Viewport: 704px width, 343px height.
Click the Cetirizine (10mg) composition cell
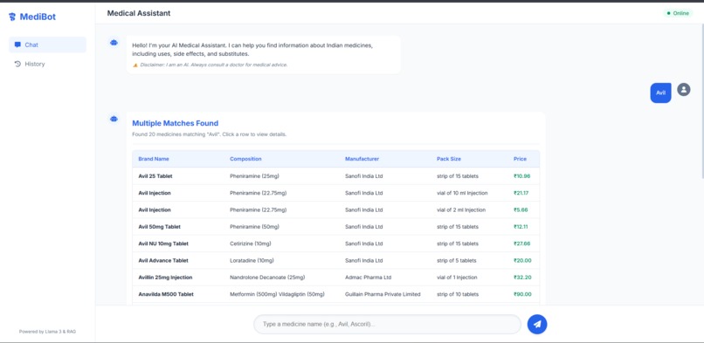pos(251,244)
